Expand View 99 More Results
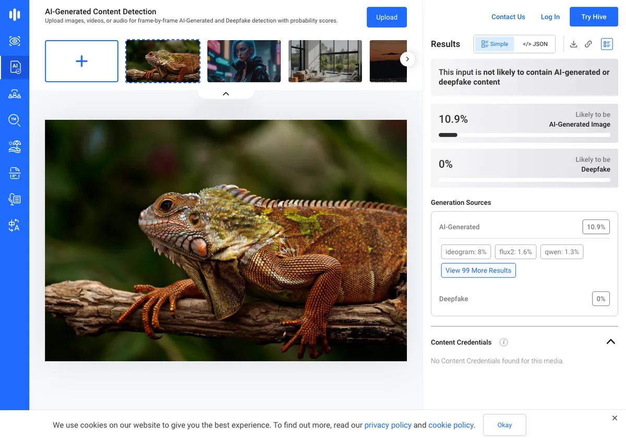 (478, 271)
